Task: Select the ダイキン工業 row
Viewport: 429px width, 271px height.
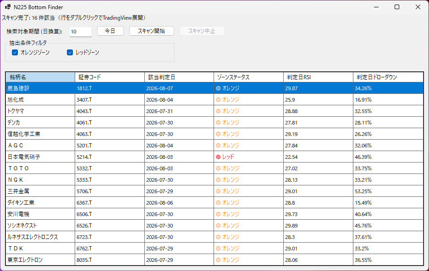Action: pyautogui.click(x=214, y=203)
